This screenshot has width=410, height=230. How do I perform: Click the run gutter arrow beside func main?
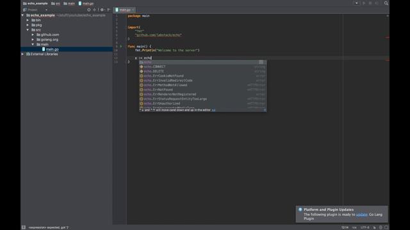121,47
